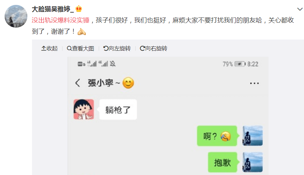Rotate image left with 向左旋转
This screenshot has height=175, width=304.
pyautogui.click(x=117, y=48)
